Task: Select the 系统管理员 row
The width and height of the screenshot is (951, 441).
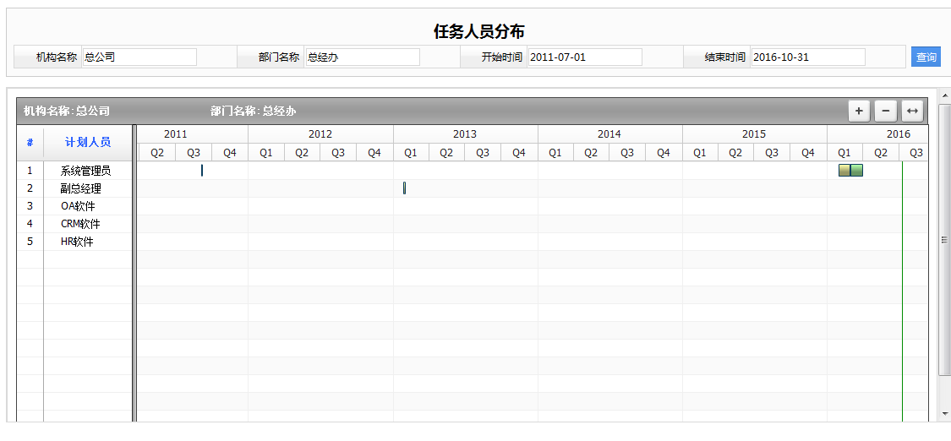Action: pos(85,171)
